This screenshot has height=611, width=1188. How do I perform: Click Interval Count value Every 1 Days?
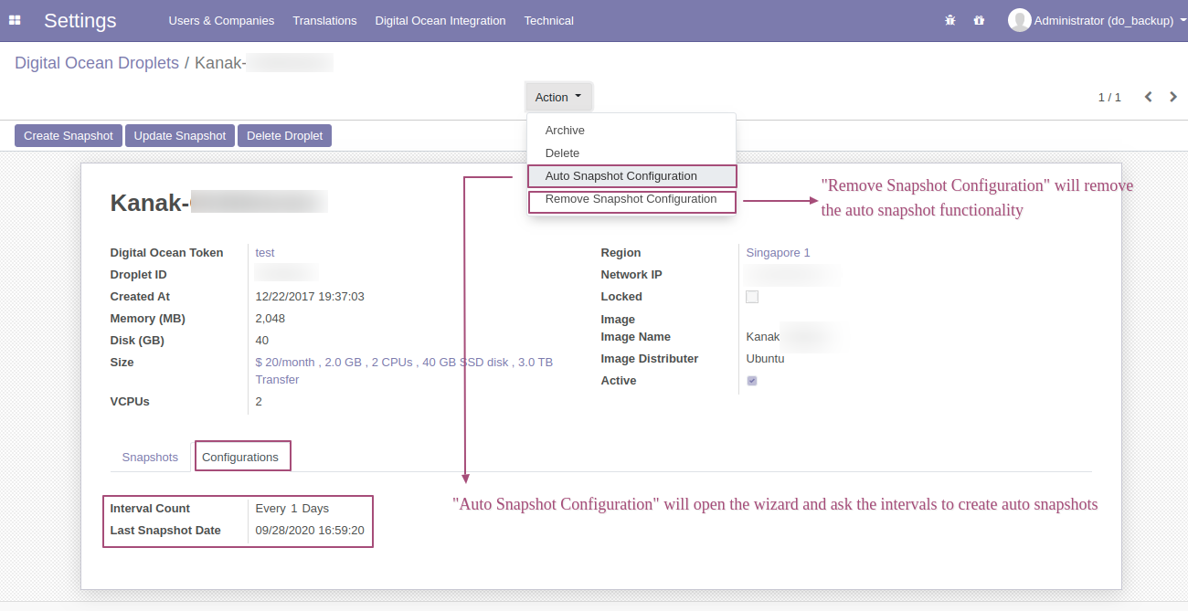click(x=292, y=509)
